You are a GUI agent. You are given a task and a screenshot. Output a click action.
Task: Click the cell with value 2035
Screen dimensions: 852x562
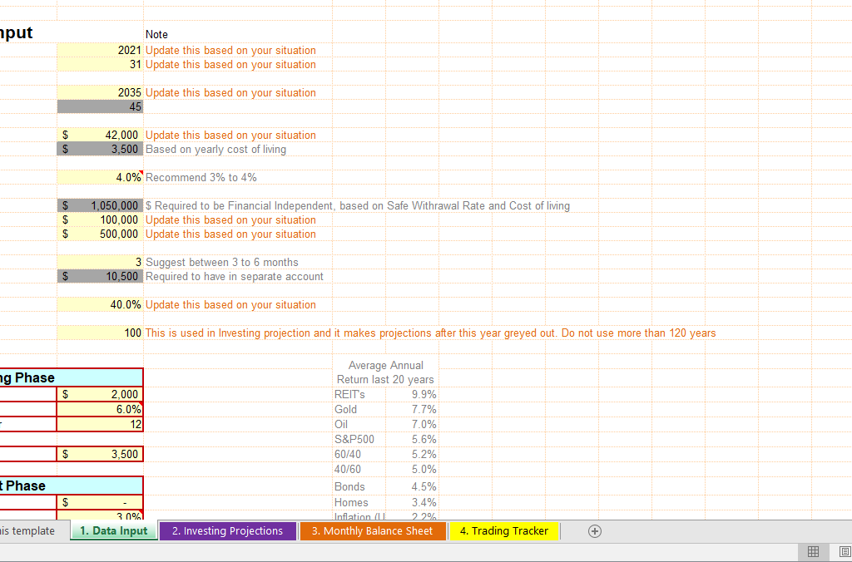tap(101, 92)
